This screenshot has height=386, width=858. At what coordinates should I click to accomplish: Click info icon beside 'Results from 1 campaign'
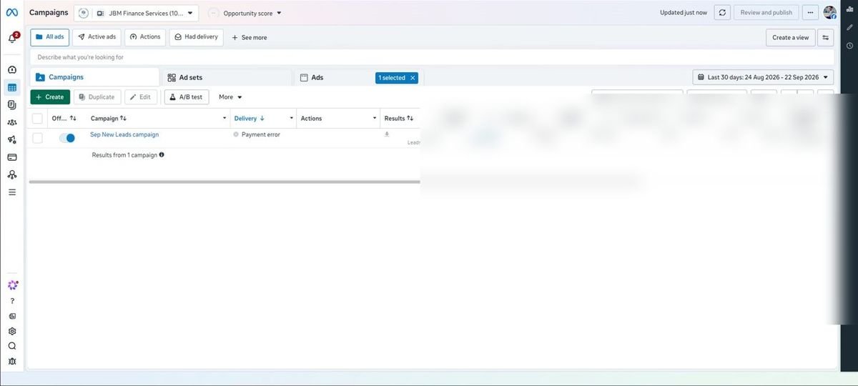point(162,154)
